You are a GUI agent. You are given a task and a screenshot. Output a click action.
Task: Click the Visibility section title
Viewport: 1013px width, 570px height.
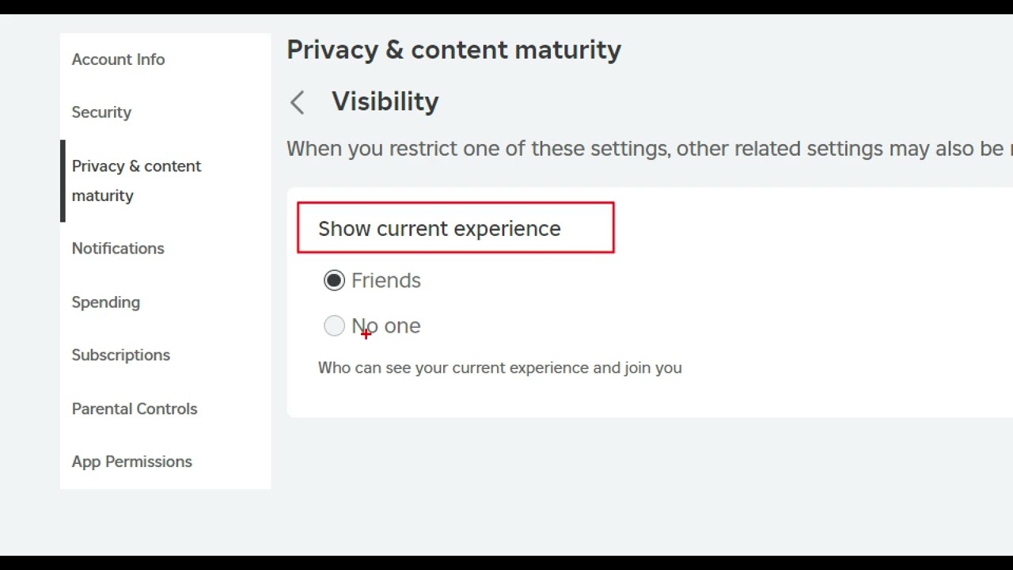click(385, 101)
